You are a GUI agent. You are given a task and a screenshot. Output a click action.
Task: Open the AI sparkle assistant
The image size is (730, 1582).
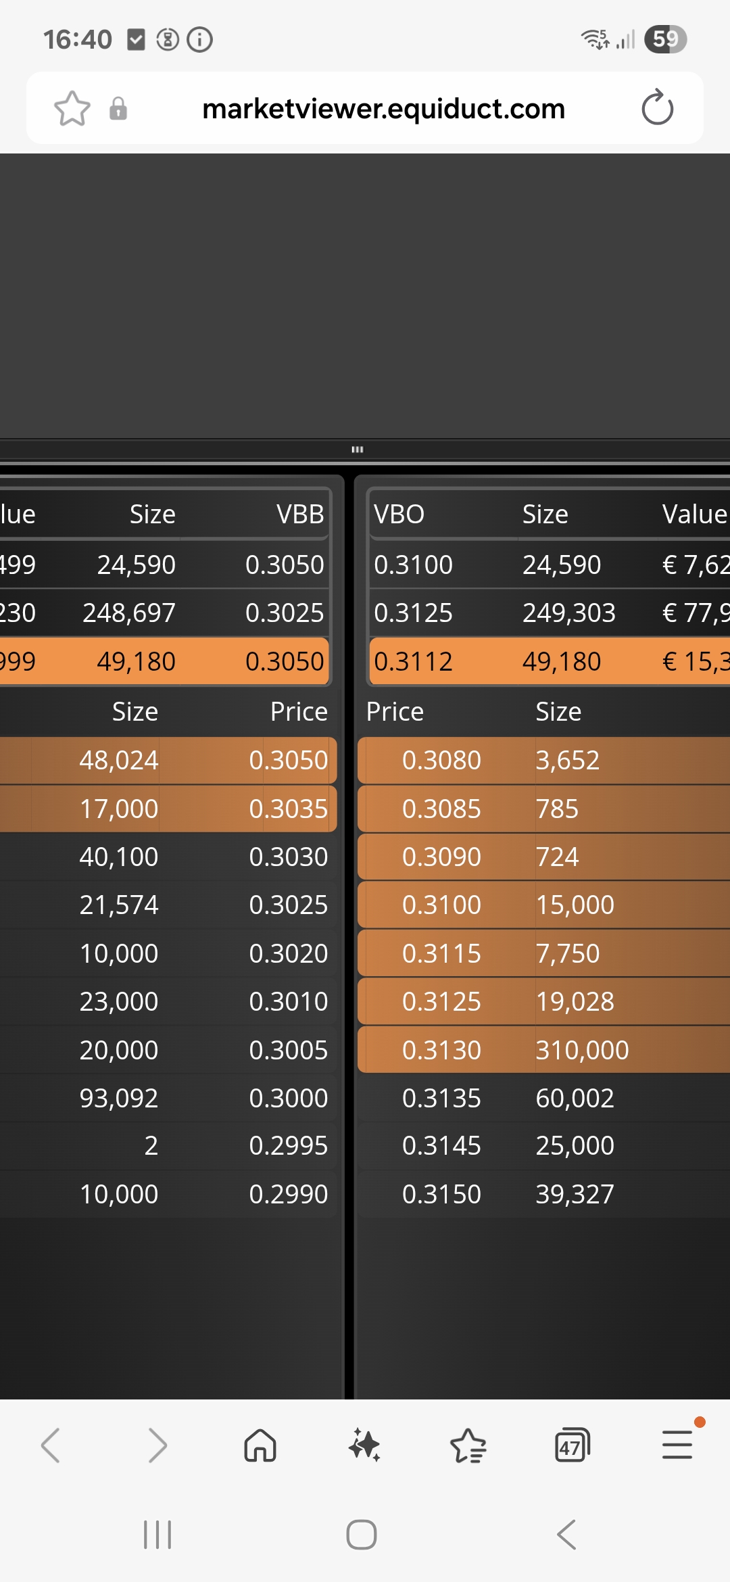point(364,1445)
